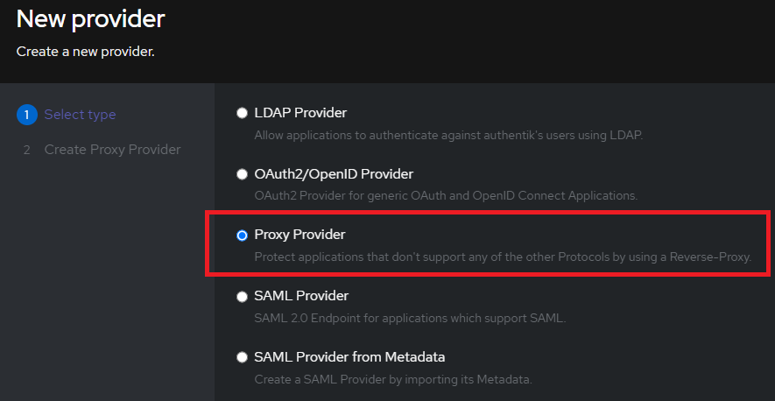775x401 pixels.
Task: Open the Create Proxy Provider wizard step
Action: pos(113,150)
